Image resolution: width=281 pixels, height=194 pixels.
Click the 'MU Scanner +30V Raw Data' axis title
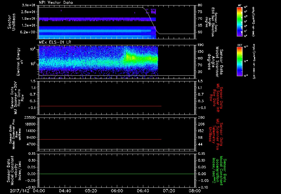tap(17, 98)
